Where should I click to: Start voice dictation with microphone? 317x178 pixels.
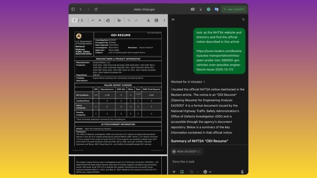(242, 172)
